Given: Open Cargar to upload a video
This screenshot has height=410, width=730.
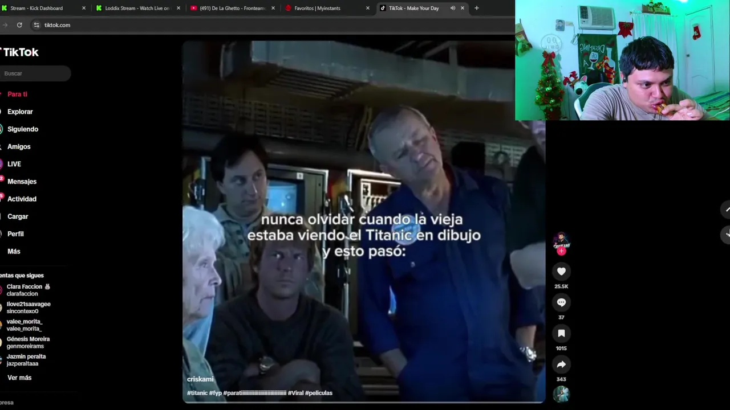Looking at the screenshot, I should click(x=18, y=216).
